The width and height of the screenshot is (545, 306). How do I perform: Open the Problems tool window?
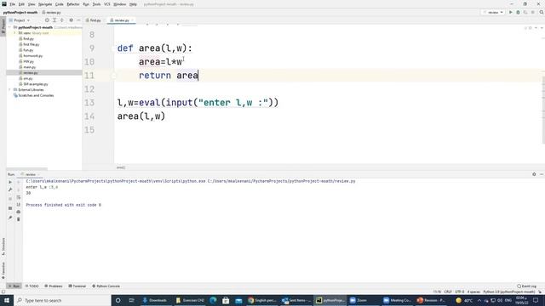pyautogui.click(x=54, y=286)
